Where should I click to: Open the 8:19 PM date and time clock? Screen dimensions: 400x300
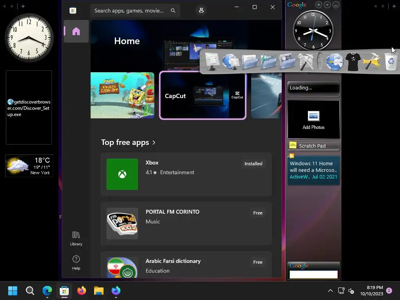click(372, 291)
